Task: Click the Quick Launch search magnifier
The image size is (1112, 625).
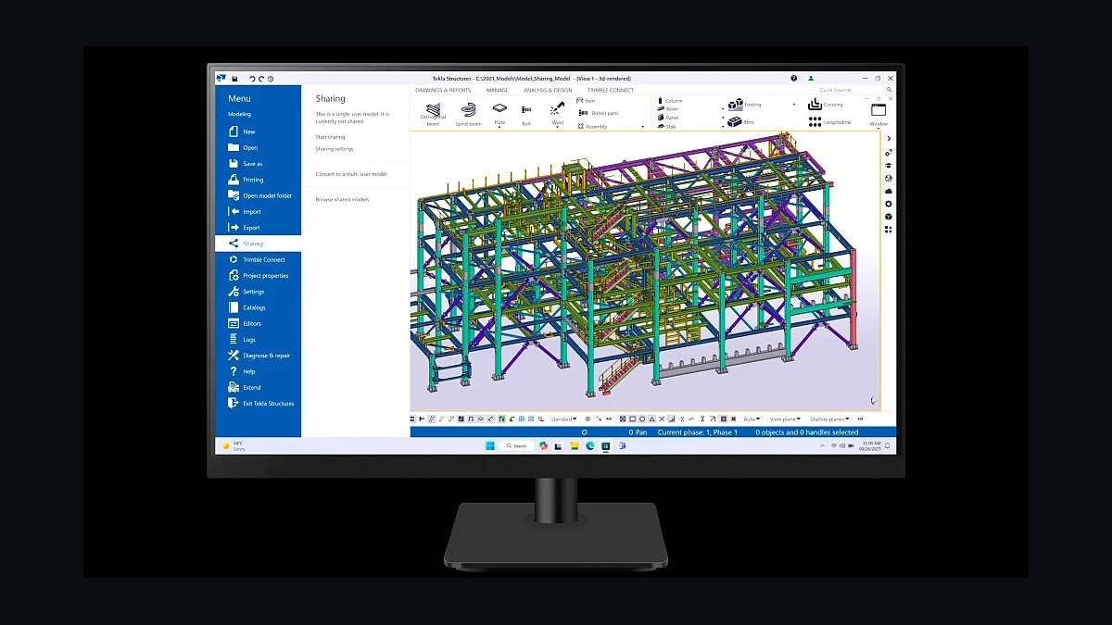Action: [888, 90]
